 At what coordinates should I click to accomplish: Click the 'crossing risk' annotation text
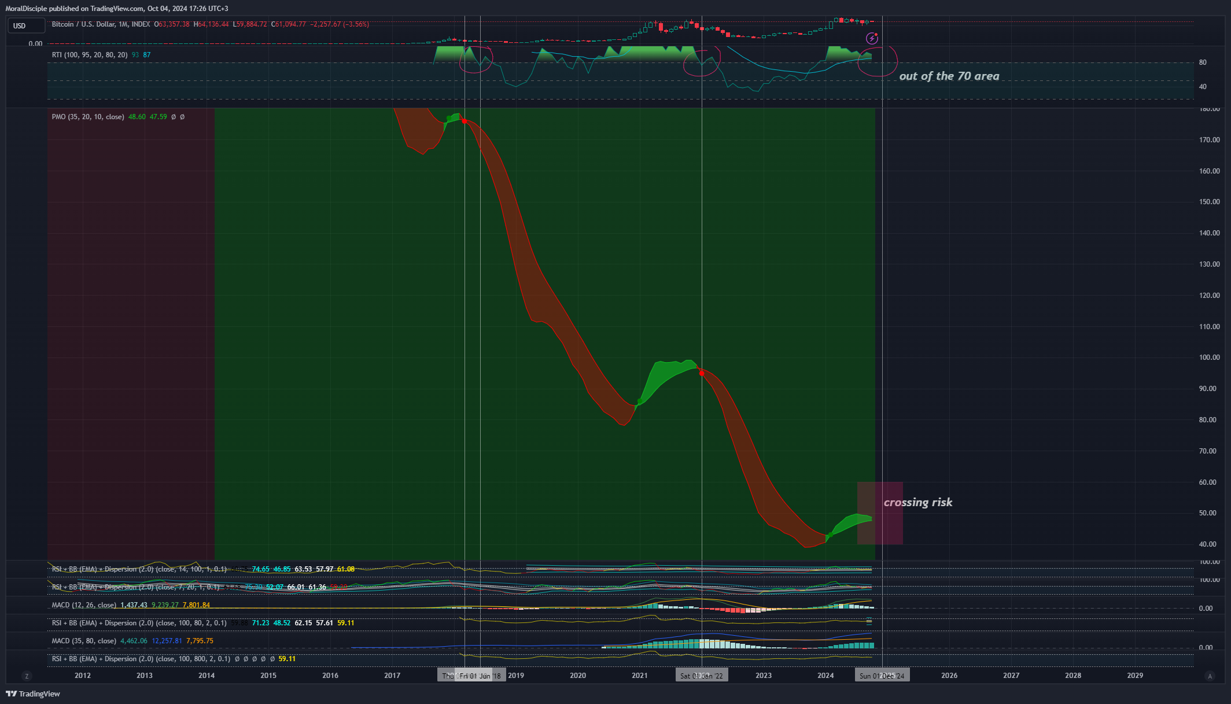tap(918, 502)
